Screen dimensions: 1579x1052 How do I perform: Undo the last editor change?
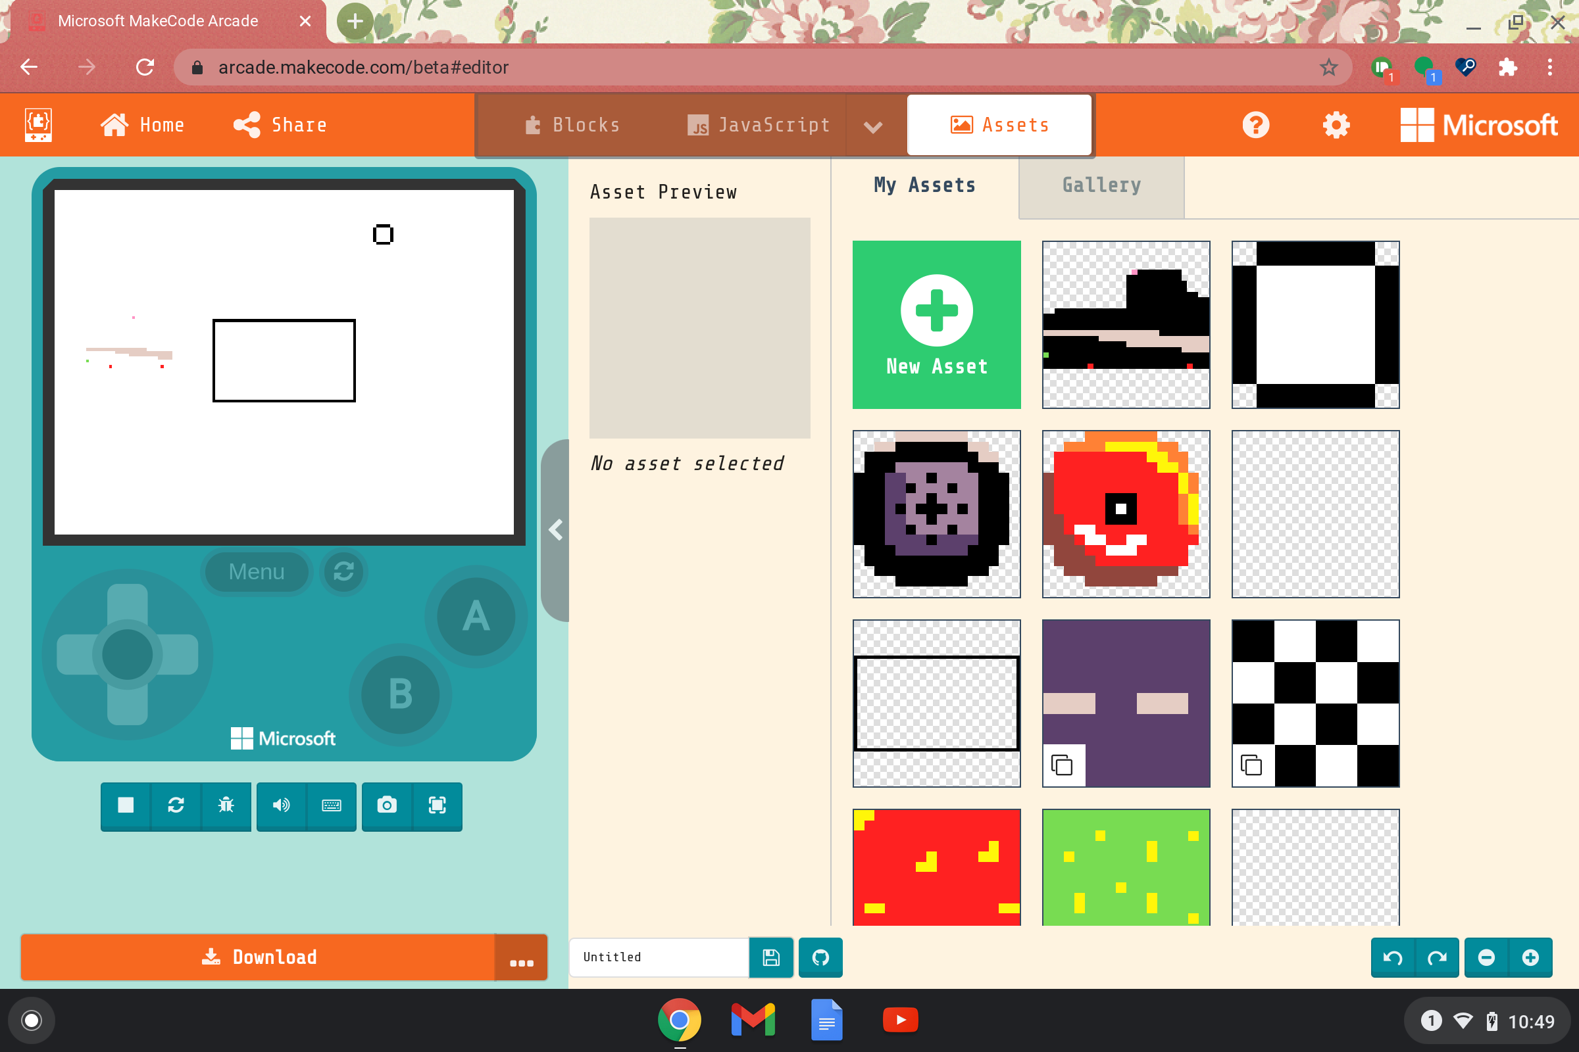(x=1393, y=957)
